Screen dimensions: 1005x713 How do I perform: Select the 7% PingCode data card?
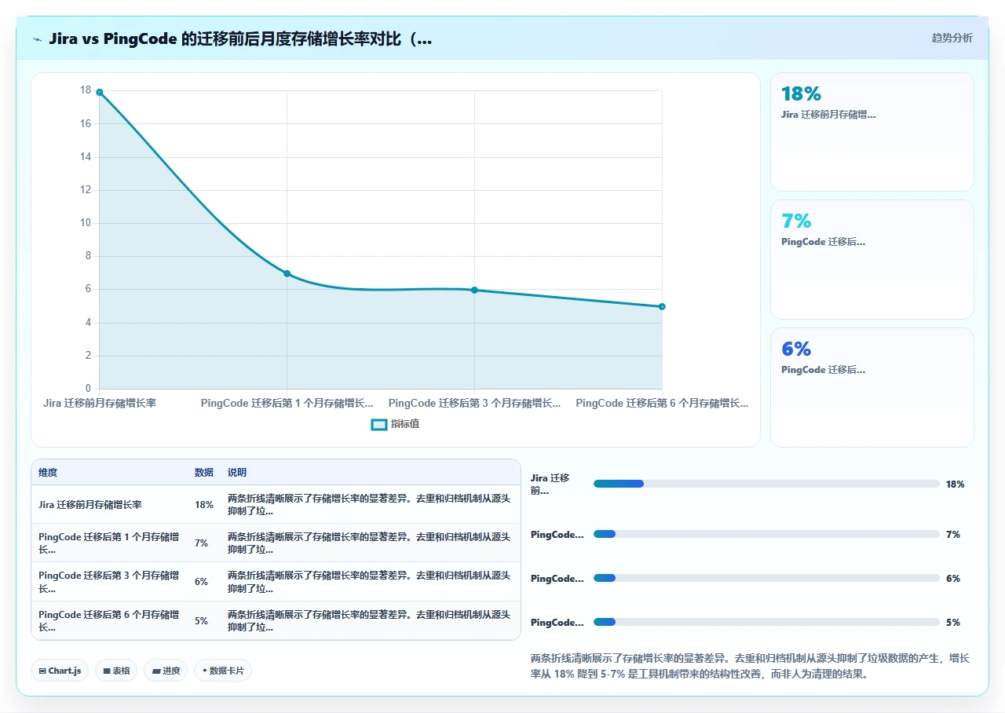click(x=872, y=260)
